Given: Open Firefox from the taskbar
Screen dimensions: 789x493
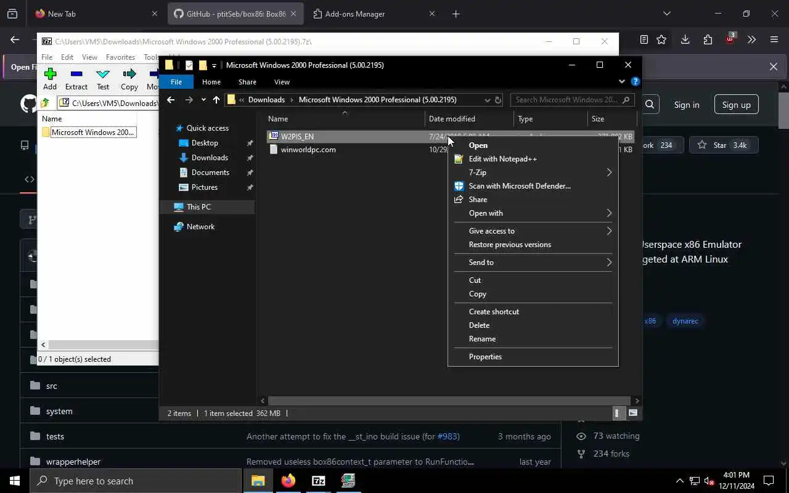Looking at the screenshot, I should [x=288, y=481].
